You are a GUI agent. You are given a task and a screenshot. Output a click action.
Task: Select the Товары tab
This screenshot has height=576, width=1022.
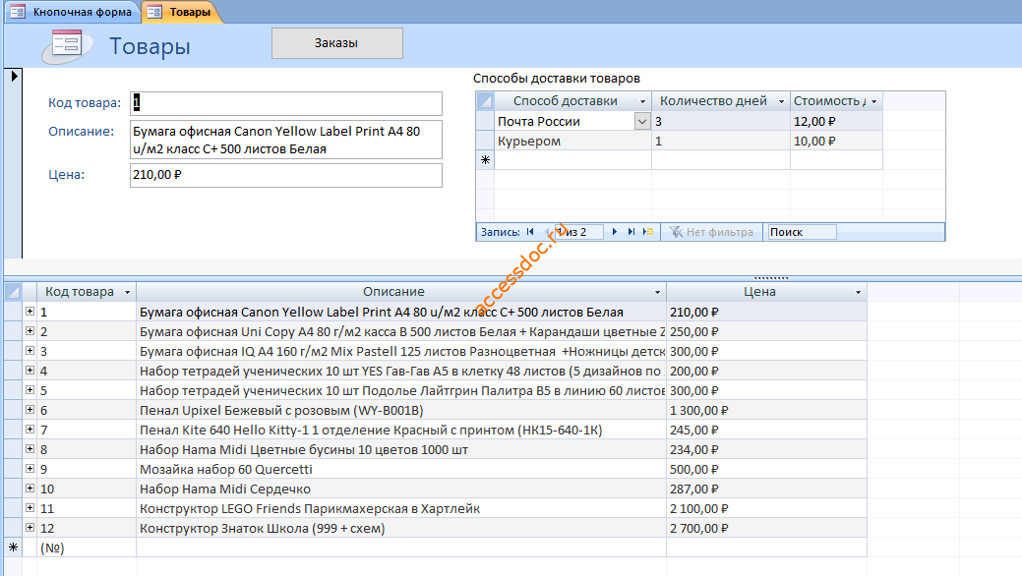181,12
